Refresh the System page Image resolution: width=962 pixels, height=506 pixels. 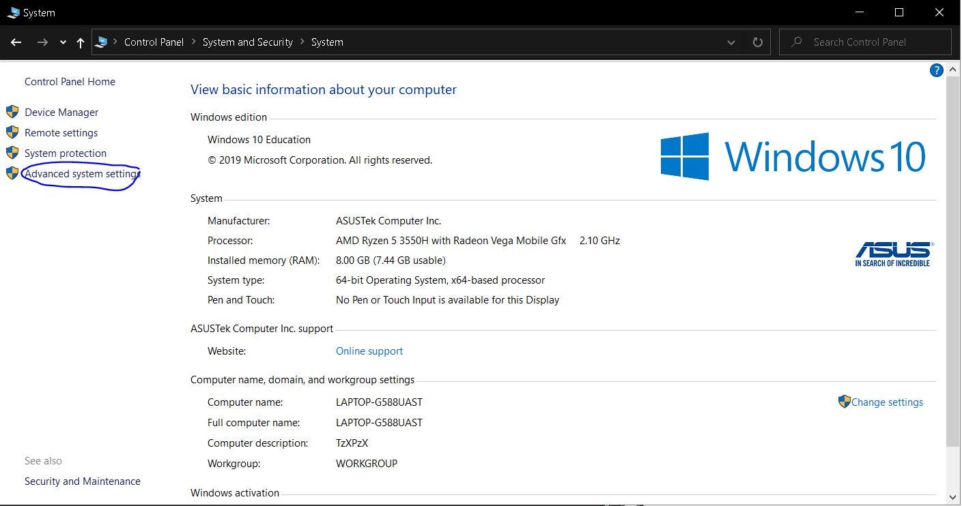click(757, 42)
